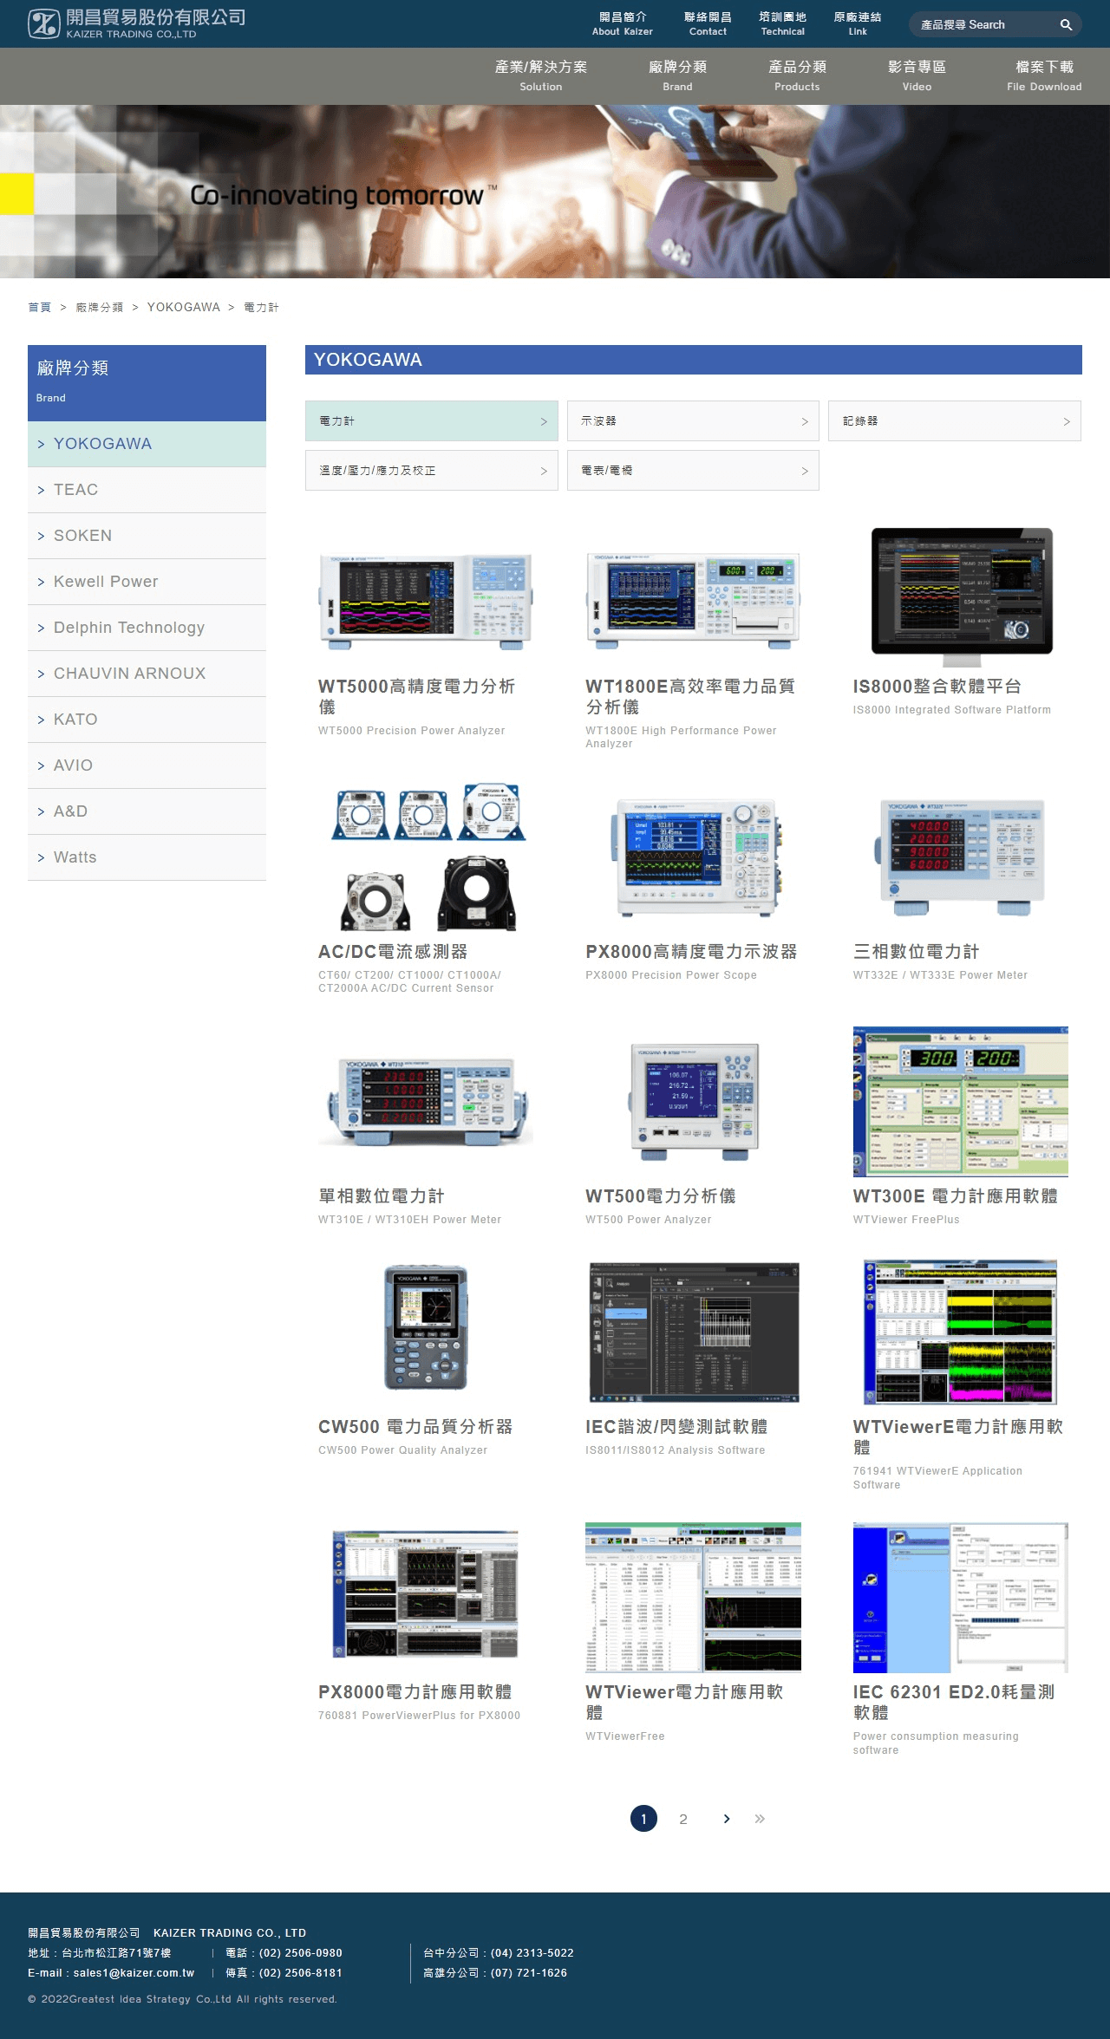Click 單相數位電力計 product title
This screenshot has width=1110, height=2039.
pyautogui.click(x=382, y=1196)
